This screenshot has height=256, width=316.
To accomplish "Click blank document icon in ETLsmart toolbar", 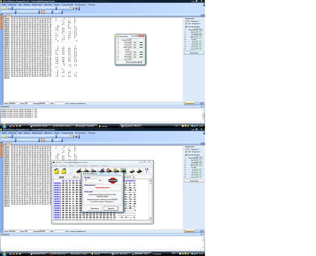I will [x=71, y=171].
